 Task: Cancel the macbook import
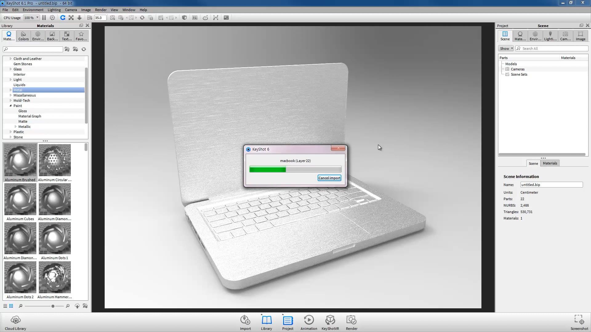(x=329, y=178)
